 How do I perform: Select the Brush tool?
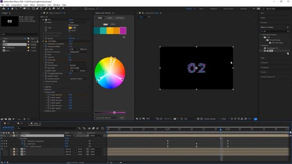pos(46,9)
